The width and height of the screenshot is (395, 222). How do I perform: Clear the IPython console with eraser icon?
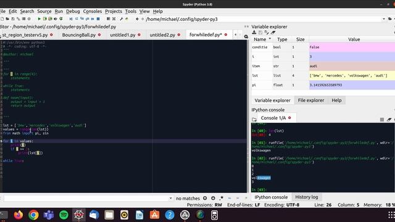[389, 120]
